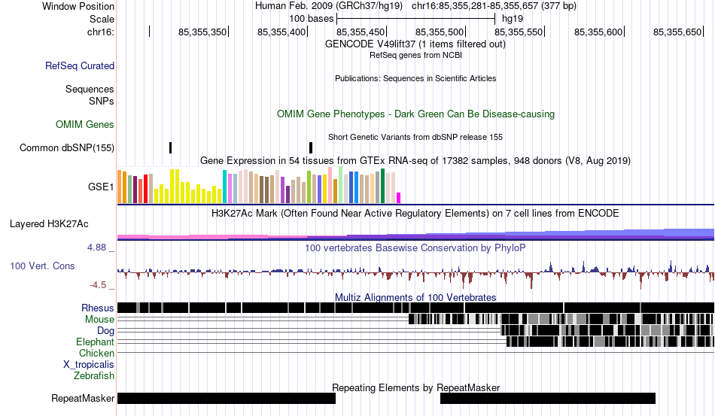
Task: Select the Common dbSNP(155) track label
Action: click(x=67, y=147)
